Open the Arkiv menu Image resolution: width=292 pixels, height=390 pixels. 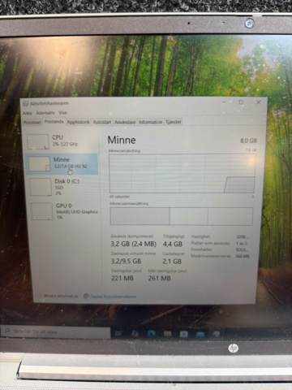click(28, 113)
